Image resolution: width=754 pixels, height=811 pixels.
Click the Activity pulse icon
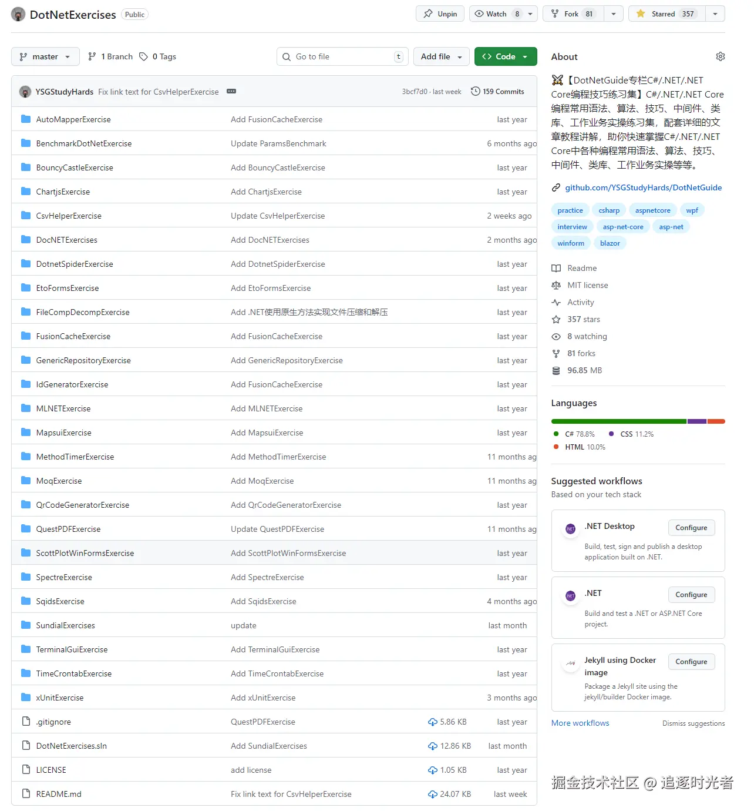coord(556,302)
